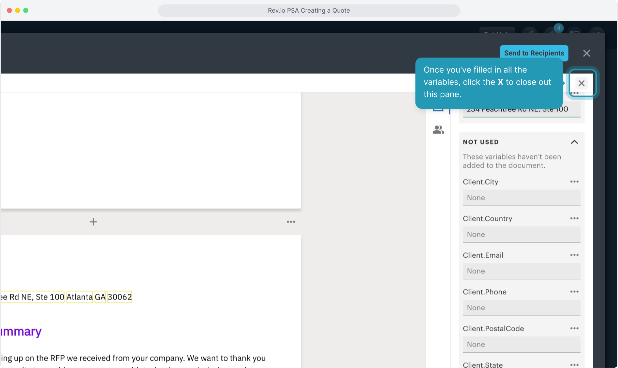Select the GA state variable in document
Viewport: 618px width, 368px height.
click(100, 297)
